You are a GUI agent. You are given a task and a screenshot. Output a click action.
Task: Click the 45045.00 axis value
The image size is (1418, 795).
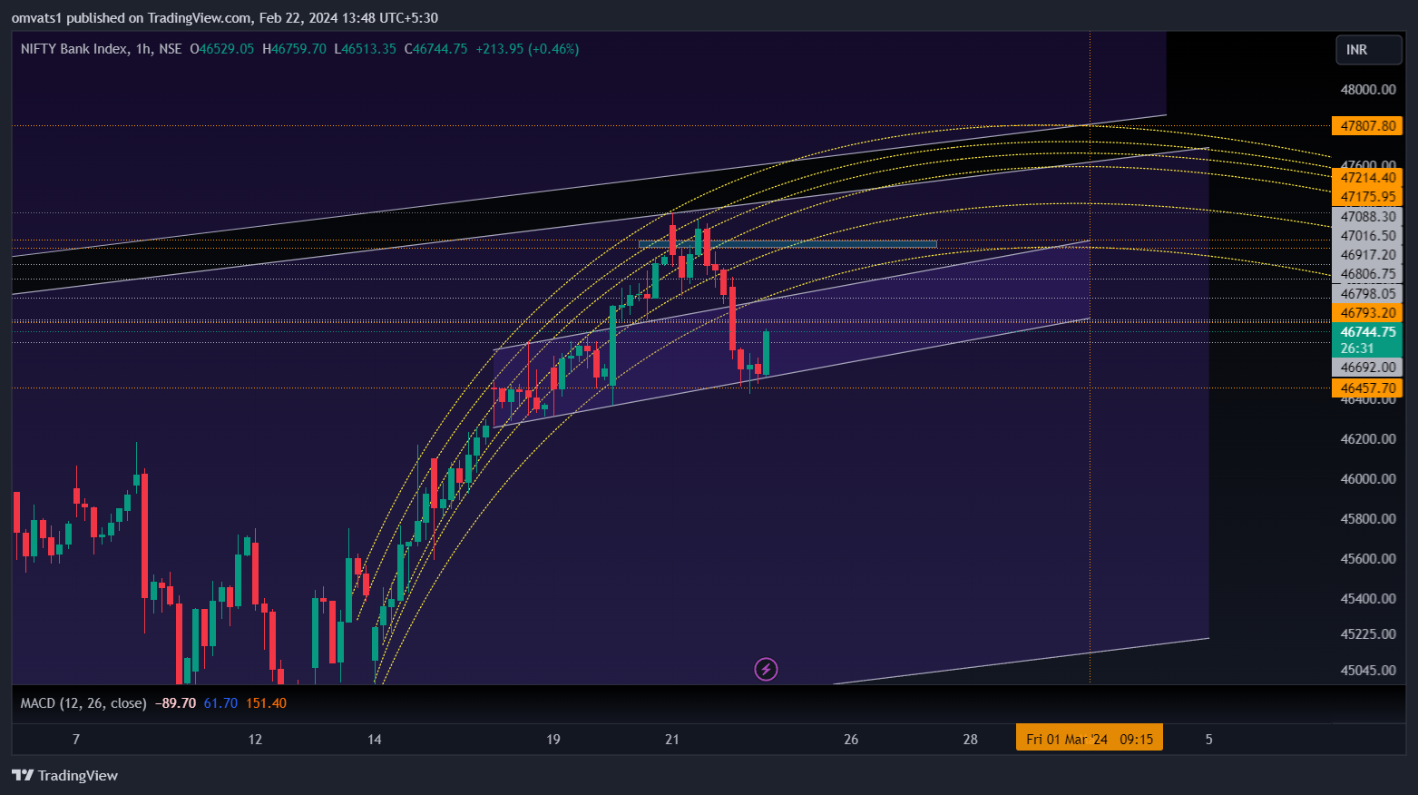1367,671
